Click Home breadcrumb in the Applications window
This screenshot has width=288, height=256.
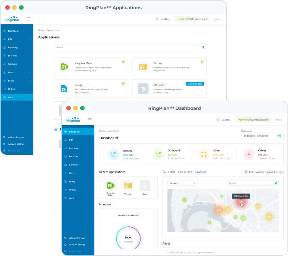(x=41, y=30)
